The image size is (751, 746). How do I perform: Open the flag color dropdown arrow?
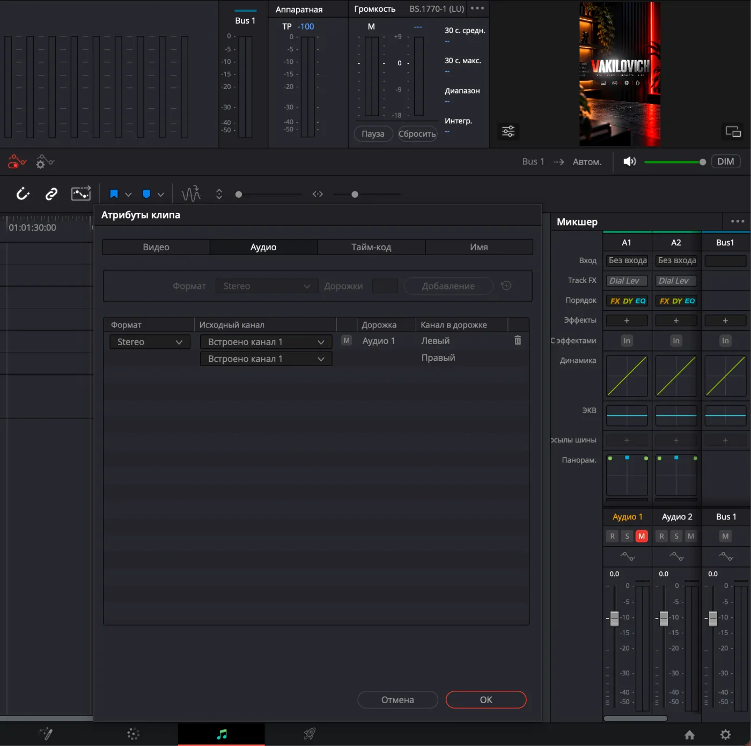(128, 195)
